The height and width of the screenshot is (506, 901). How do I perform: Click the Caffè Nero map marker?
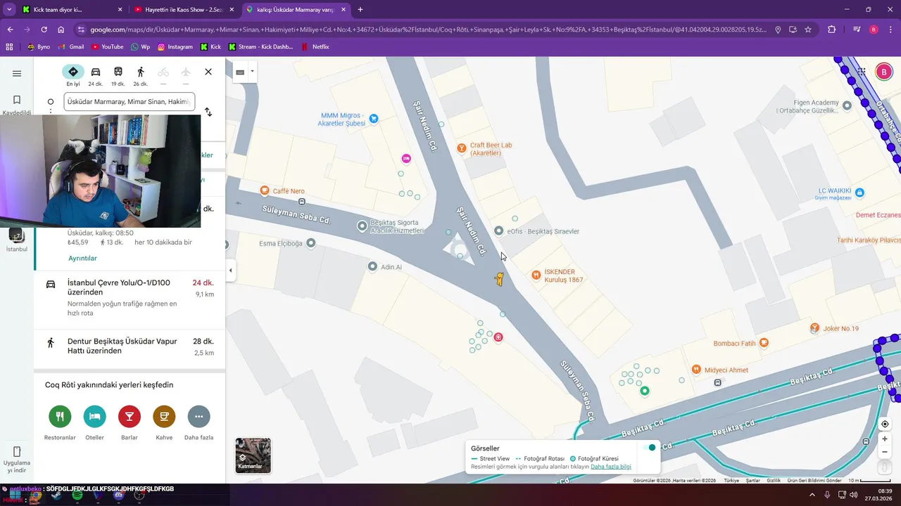[x=265, y=190]
